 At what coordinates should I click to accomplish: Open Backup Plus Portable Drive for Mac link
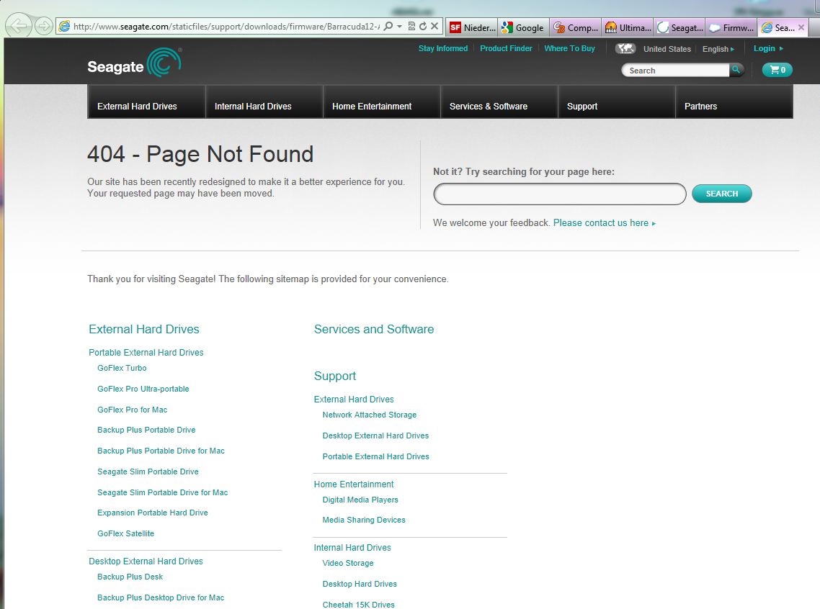coord(161,451)
